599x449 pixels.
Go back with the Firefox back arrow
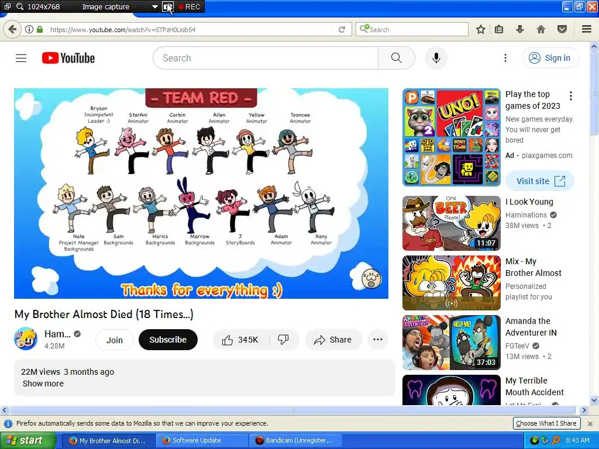click(x=12, y=29)
